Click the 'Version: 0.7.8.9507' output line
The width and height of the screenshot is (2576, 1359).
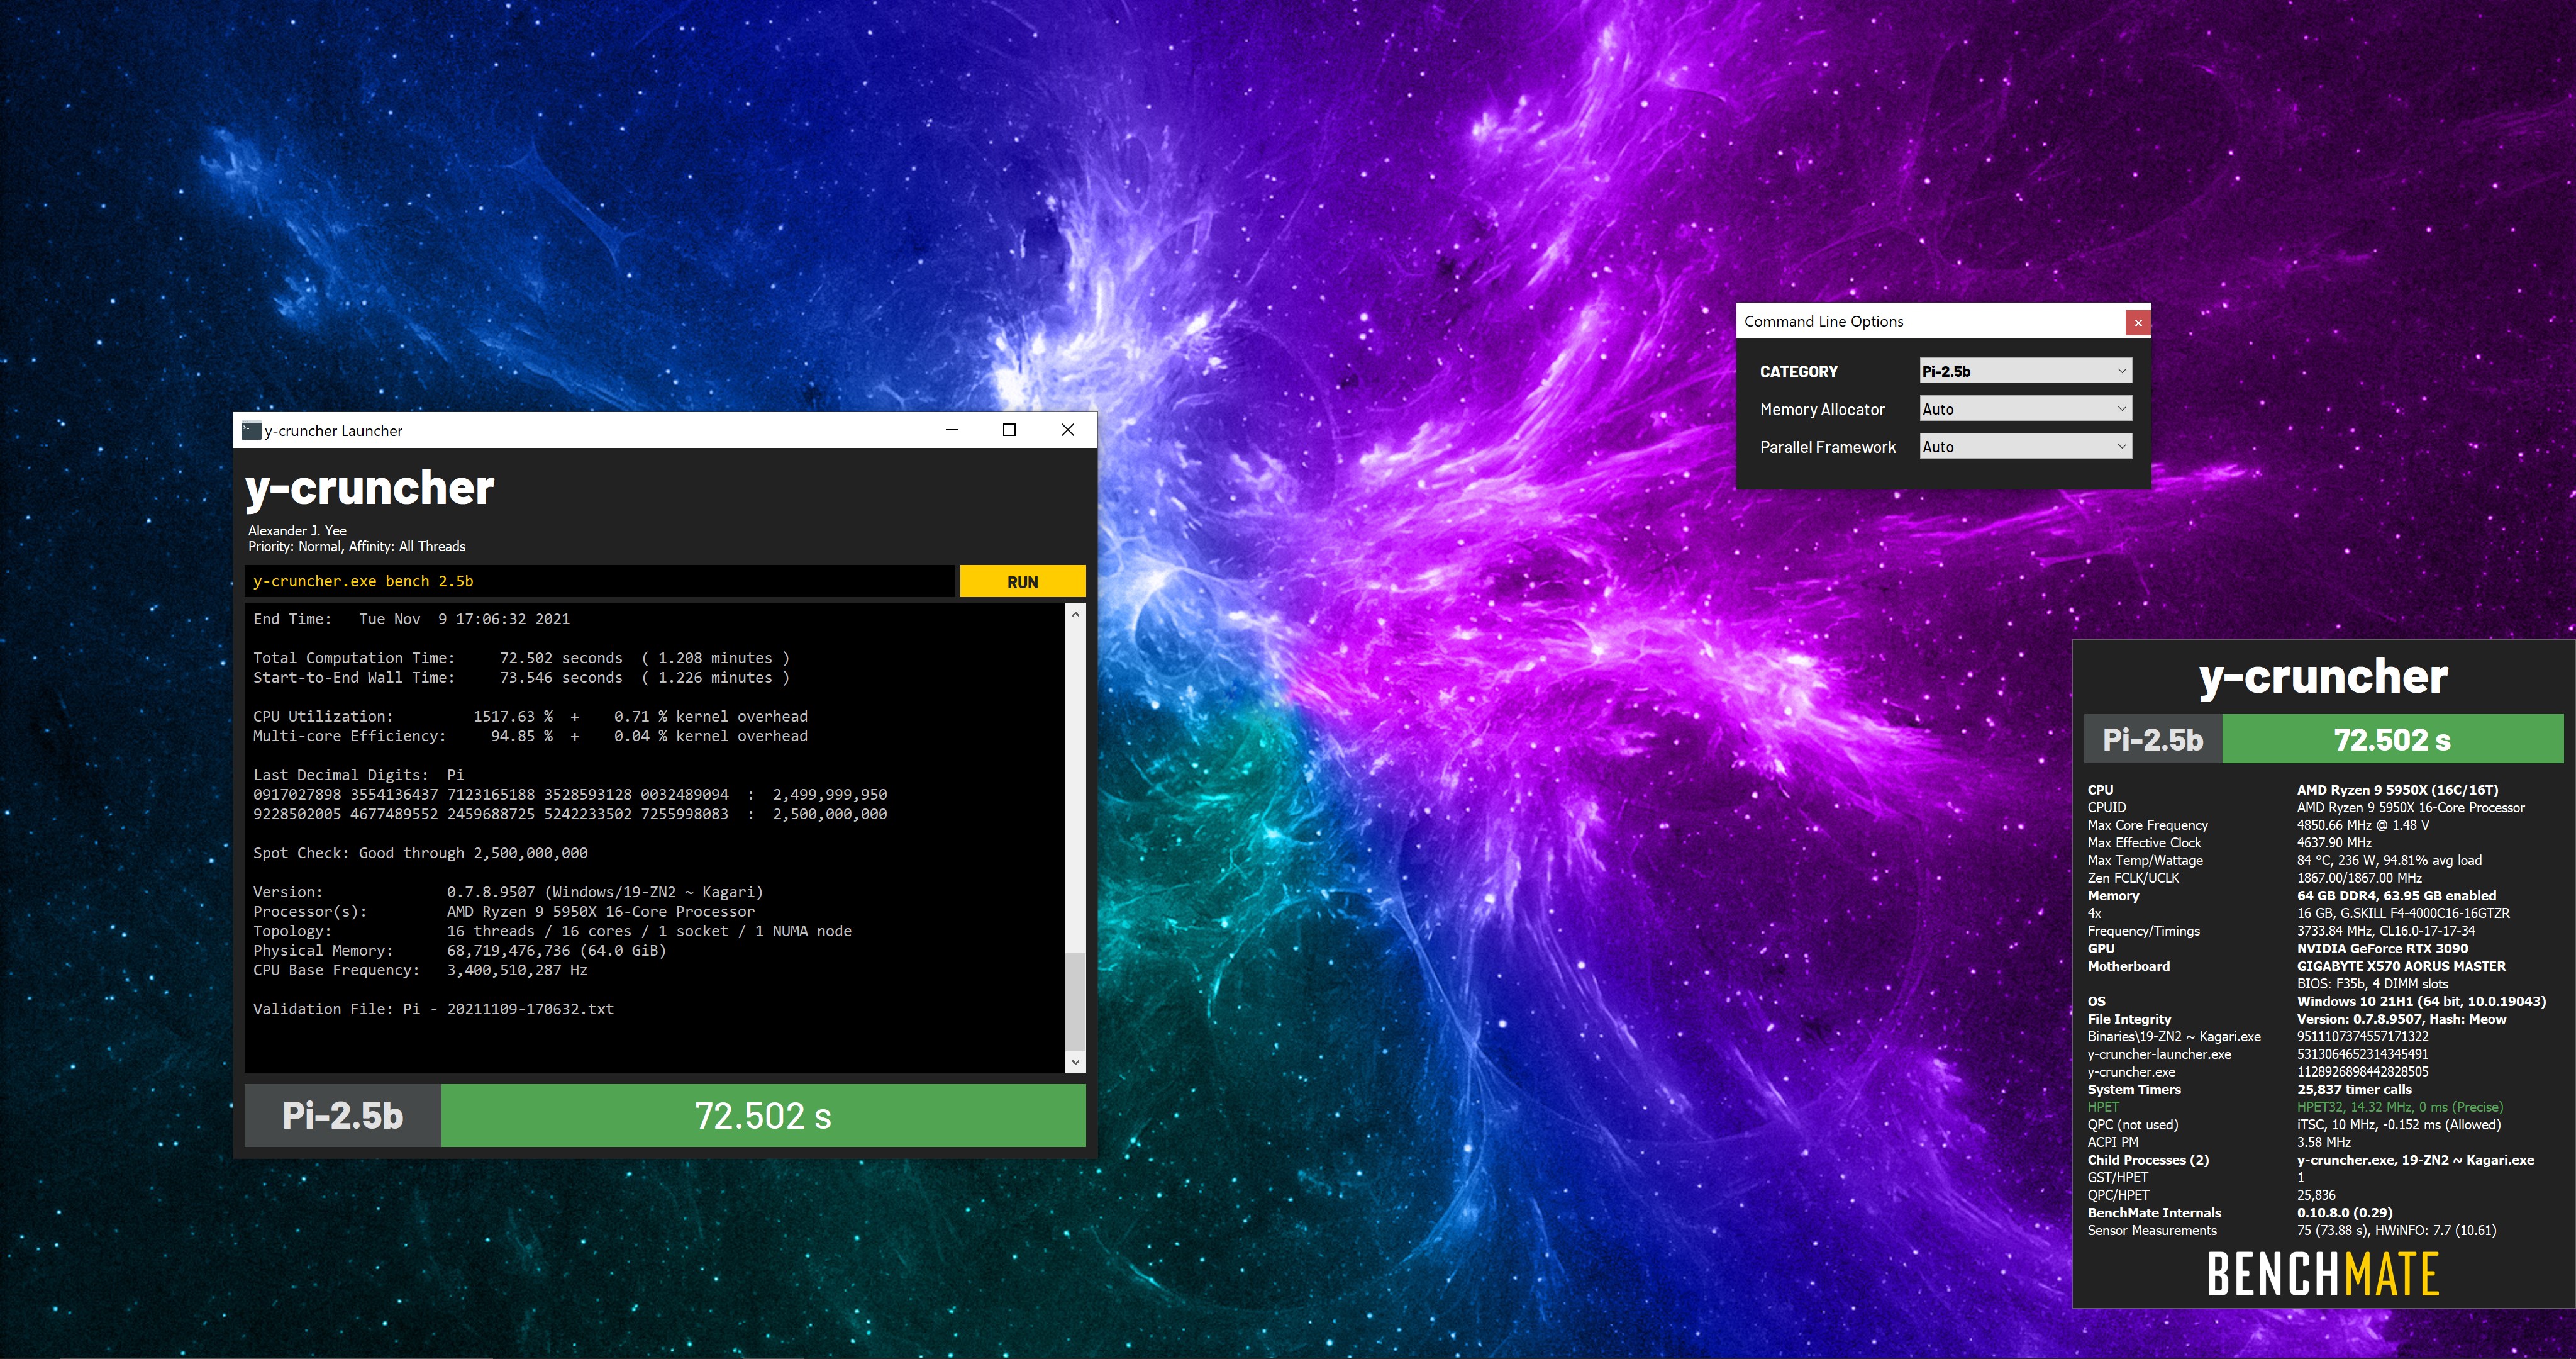point(508,893)
